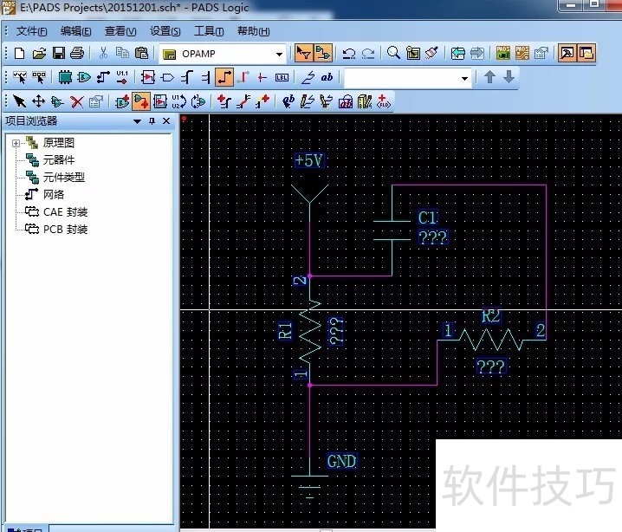This screenshot has height=532, width=622.
Task: Choose the Delete red X tool
Action: (x=76, y=101)
